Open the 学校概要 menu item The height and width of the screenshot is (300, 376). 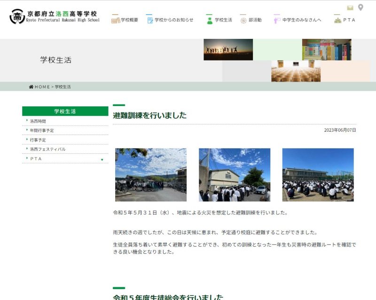[x=130, y=20]
